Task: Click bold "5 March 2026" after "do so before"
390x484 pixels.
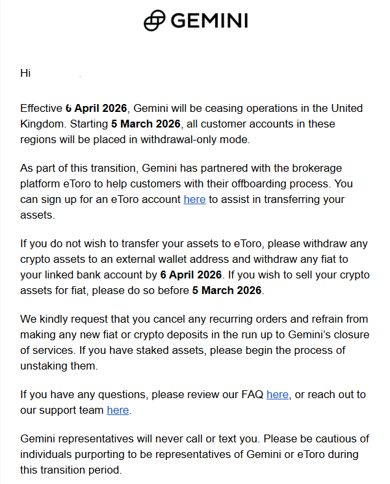Action: pos(227,290)
